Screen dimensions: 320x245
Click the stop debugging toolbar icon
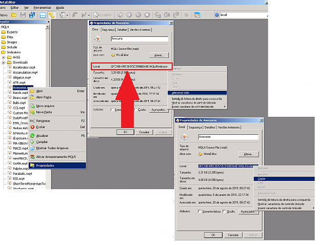point(147,15)
